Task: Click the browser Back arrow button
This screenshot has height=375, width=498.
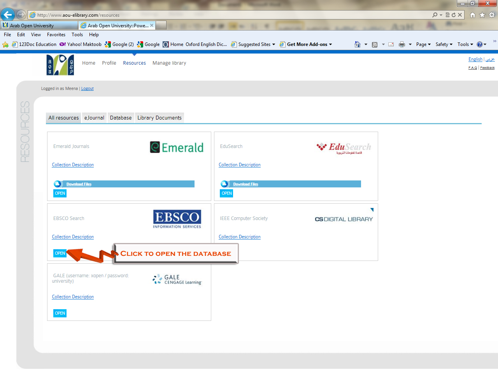Action: (8, 15)
